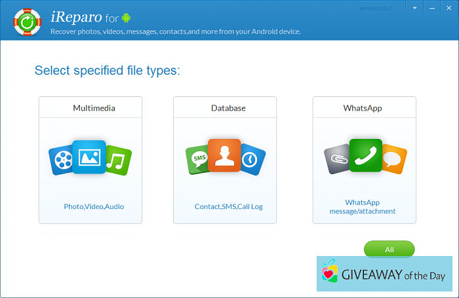Choose the blue photo picture icon
459x298 pixels.
click(89, 157)
